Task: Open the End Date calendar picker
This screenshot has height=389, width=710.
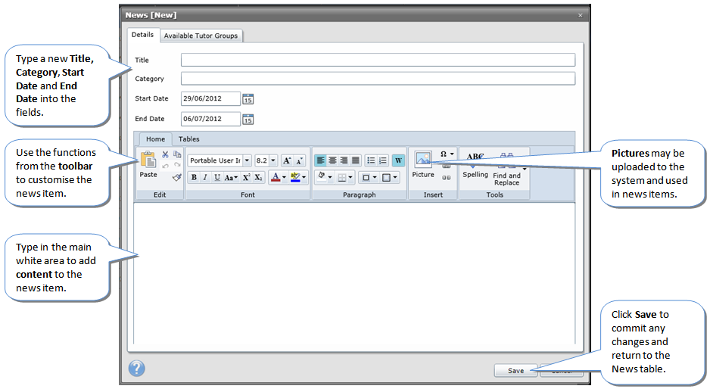Action: pos(248,119)
